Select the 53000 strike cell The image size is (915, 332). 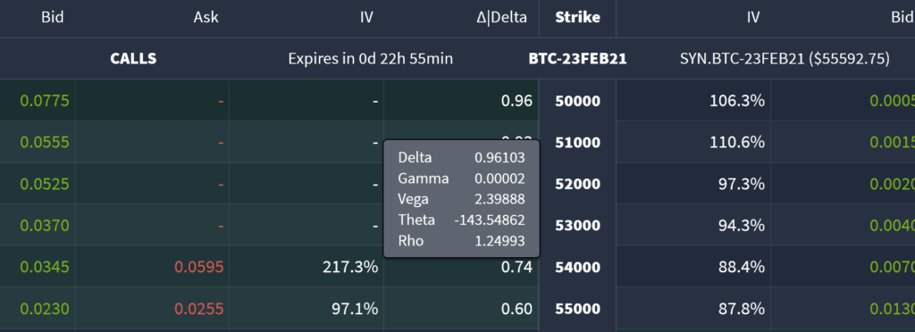click(x=577, y=226)
